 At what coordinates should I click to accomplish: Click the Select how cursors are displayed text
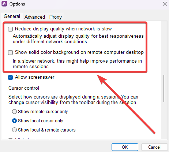[x=73, y=100]
